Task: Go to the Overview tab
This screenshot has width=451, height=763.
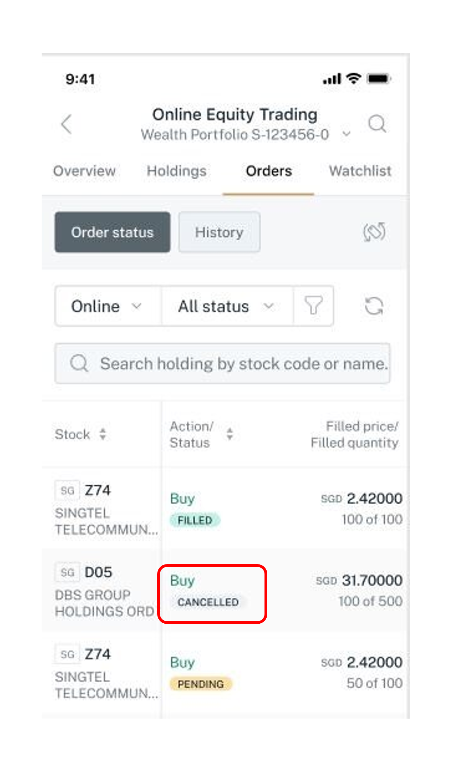Action: click(84, 171)
